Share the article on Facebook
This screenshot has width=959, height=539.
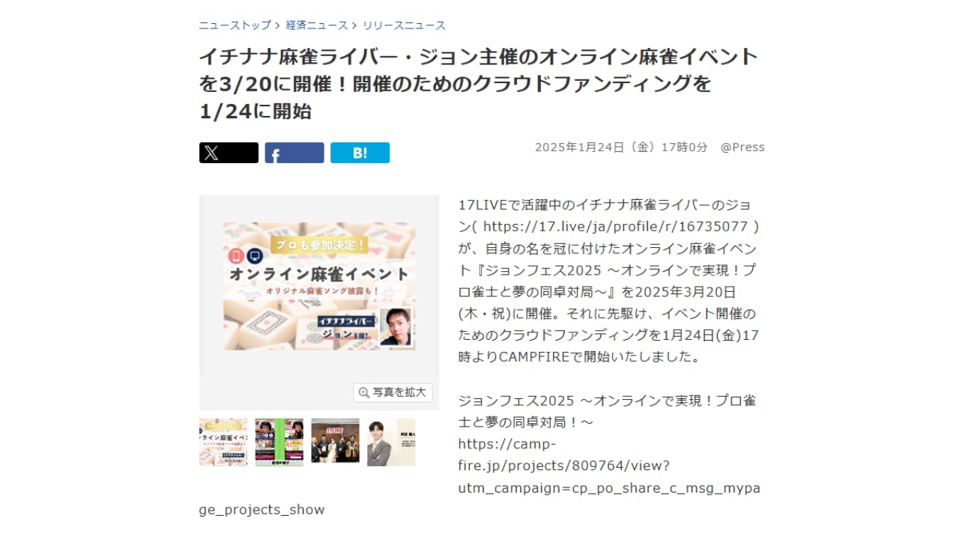(294, 153)
